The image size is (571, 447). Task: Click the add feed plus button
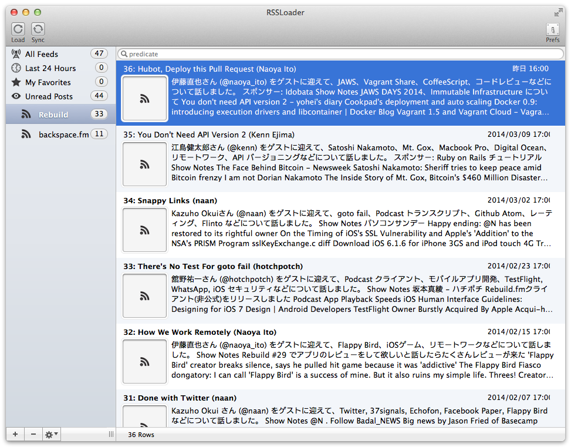(15, 434)
